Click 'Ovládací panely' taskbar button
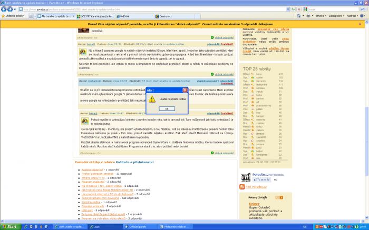 (141, 227)
